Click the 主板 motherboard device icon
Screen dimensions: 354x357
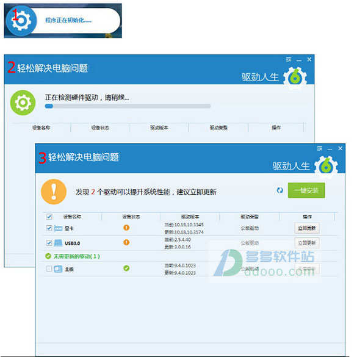[x=58, y=269]
